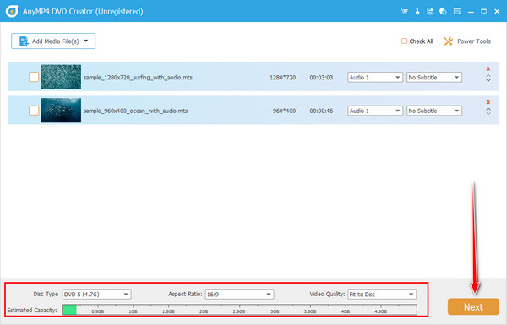Open Power Tools

point(467,41)
